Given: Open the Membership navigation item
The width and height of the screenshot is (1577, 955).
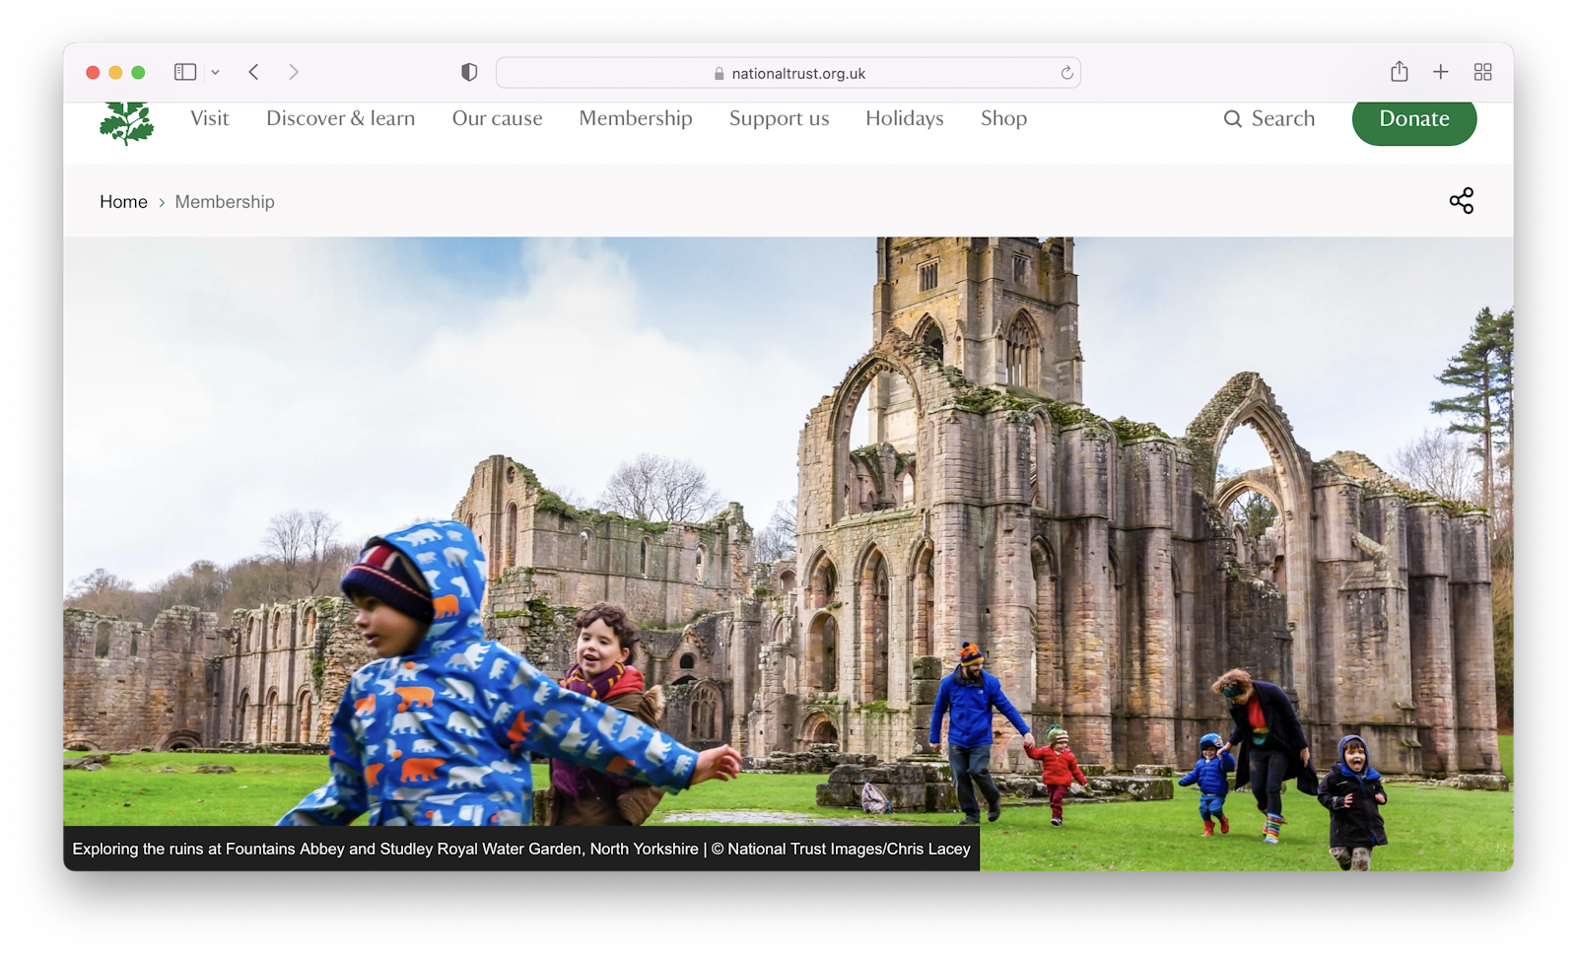Looking at the screenshot, I should click(636, 118).
